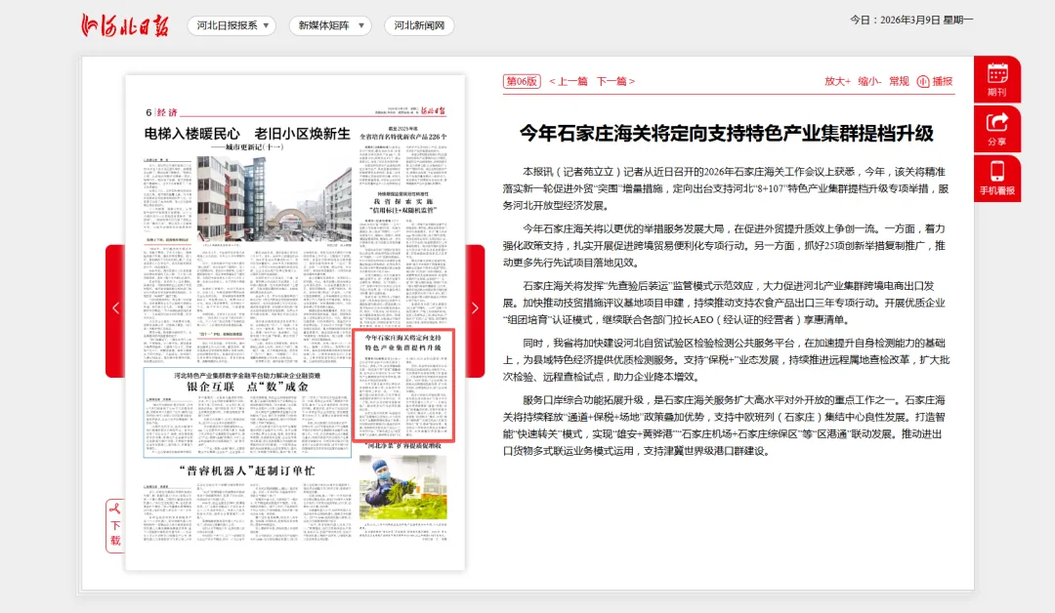Screen dimensions: 1055x613
Task: Open article 全省培育名特优新农产品226个
Action: coord(403,137)
